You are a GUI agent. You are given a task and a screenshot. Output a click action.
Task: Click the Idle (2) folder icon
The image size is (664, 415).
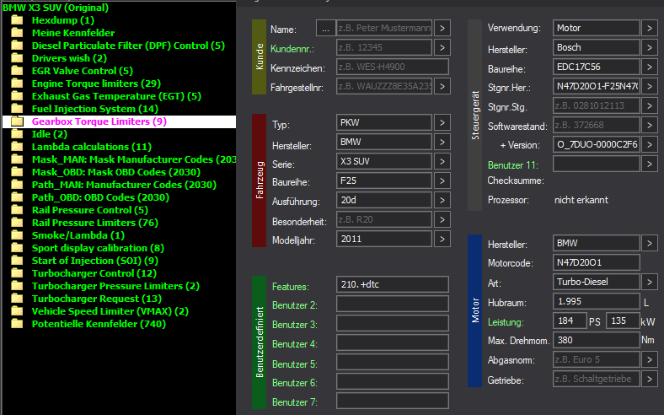pyautogui.click(x=17, y=134)
